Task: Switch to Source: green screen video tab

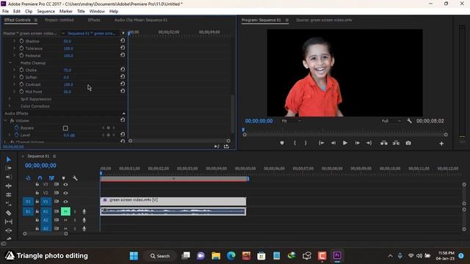Action: click(324, 20)
